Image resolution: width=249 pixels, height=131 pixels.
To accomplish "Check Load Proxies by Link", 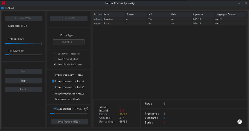I will 55,59.
